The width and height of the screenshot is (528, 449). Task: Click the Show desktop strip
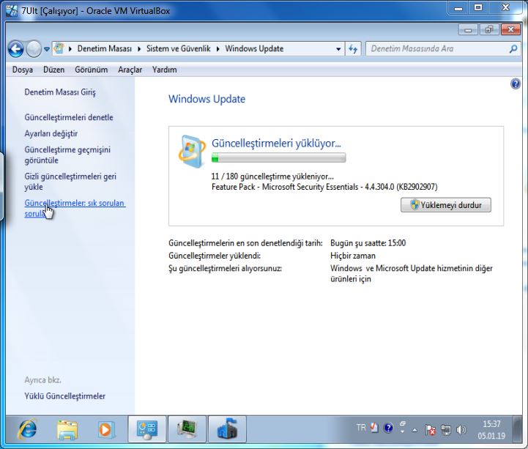[517, 429]
